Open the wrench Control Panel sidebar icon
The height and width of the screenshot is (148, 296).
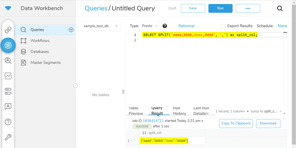point(8,137)
